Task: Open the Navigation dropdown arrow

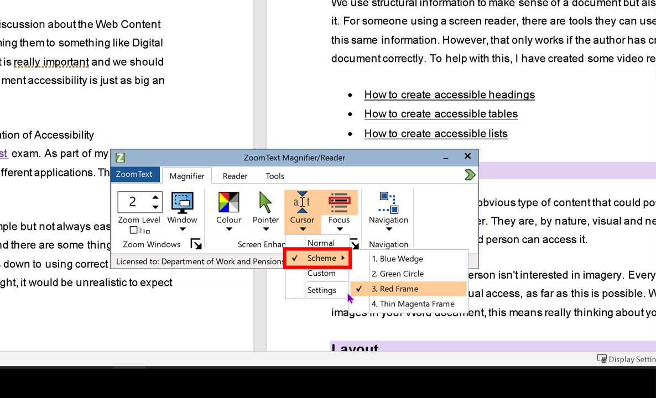Action: (x=389, y=229)
